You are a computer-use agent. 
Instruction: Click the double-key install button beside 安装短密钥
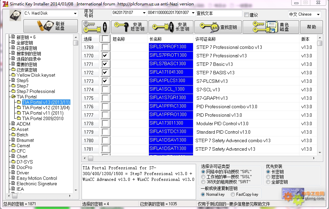pyautogui.click(x=96, y=27)
